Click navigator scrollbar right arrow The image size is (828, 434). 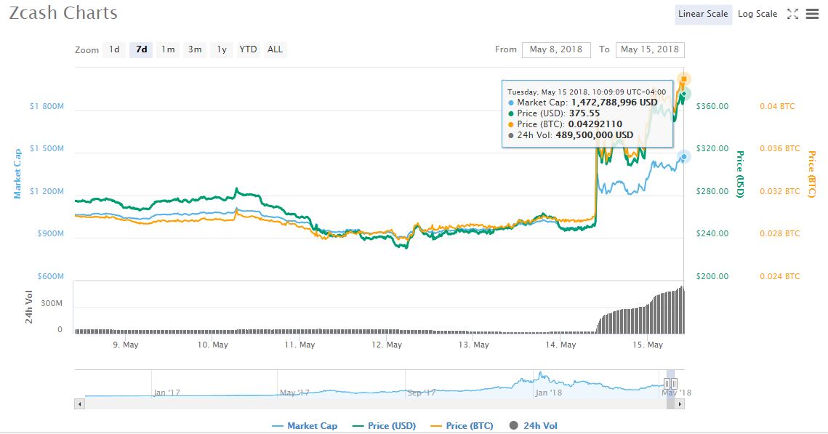(680, 404)
